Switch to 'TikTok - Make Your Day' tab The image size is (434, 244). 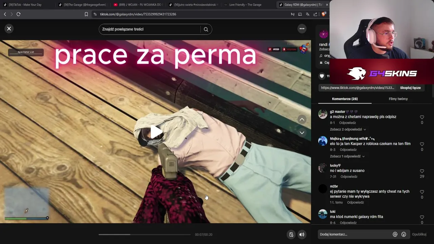[x=27, y=5]
